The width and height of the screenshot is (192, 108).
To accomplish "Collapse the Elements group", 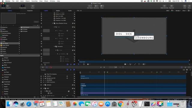I will 54,46.
